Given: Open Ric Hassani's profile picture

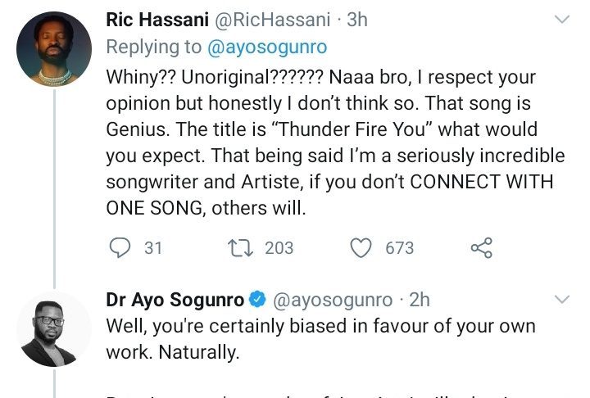Looking at the screenshot, I should click(x=53, y=49).
